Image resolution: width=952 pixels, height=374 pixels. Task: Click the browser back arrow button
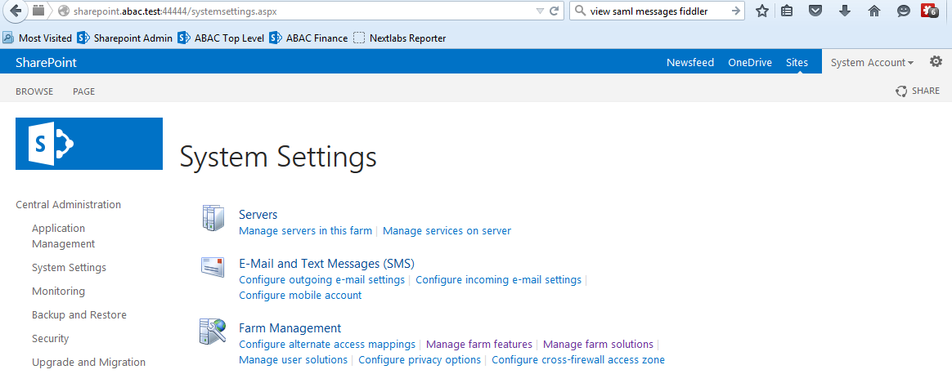(x=15, y=11)
